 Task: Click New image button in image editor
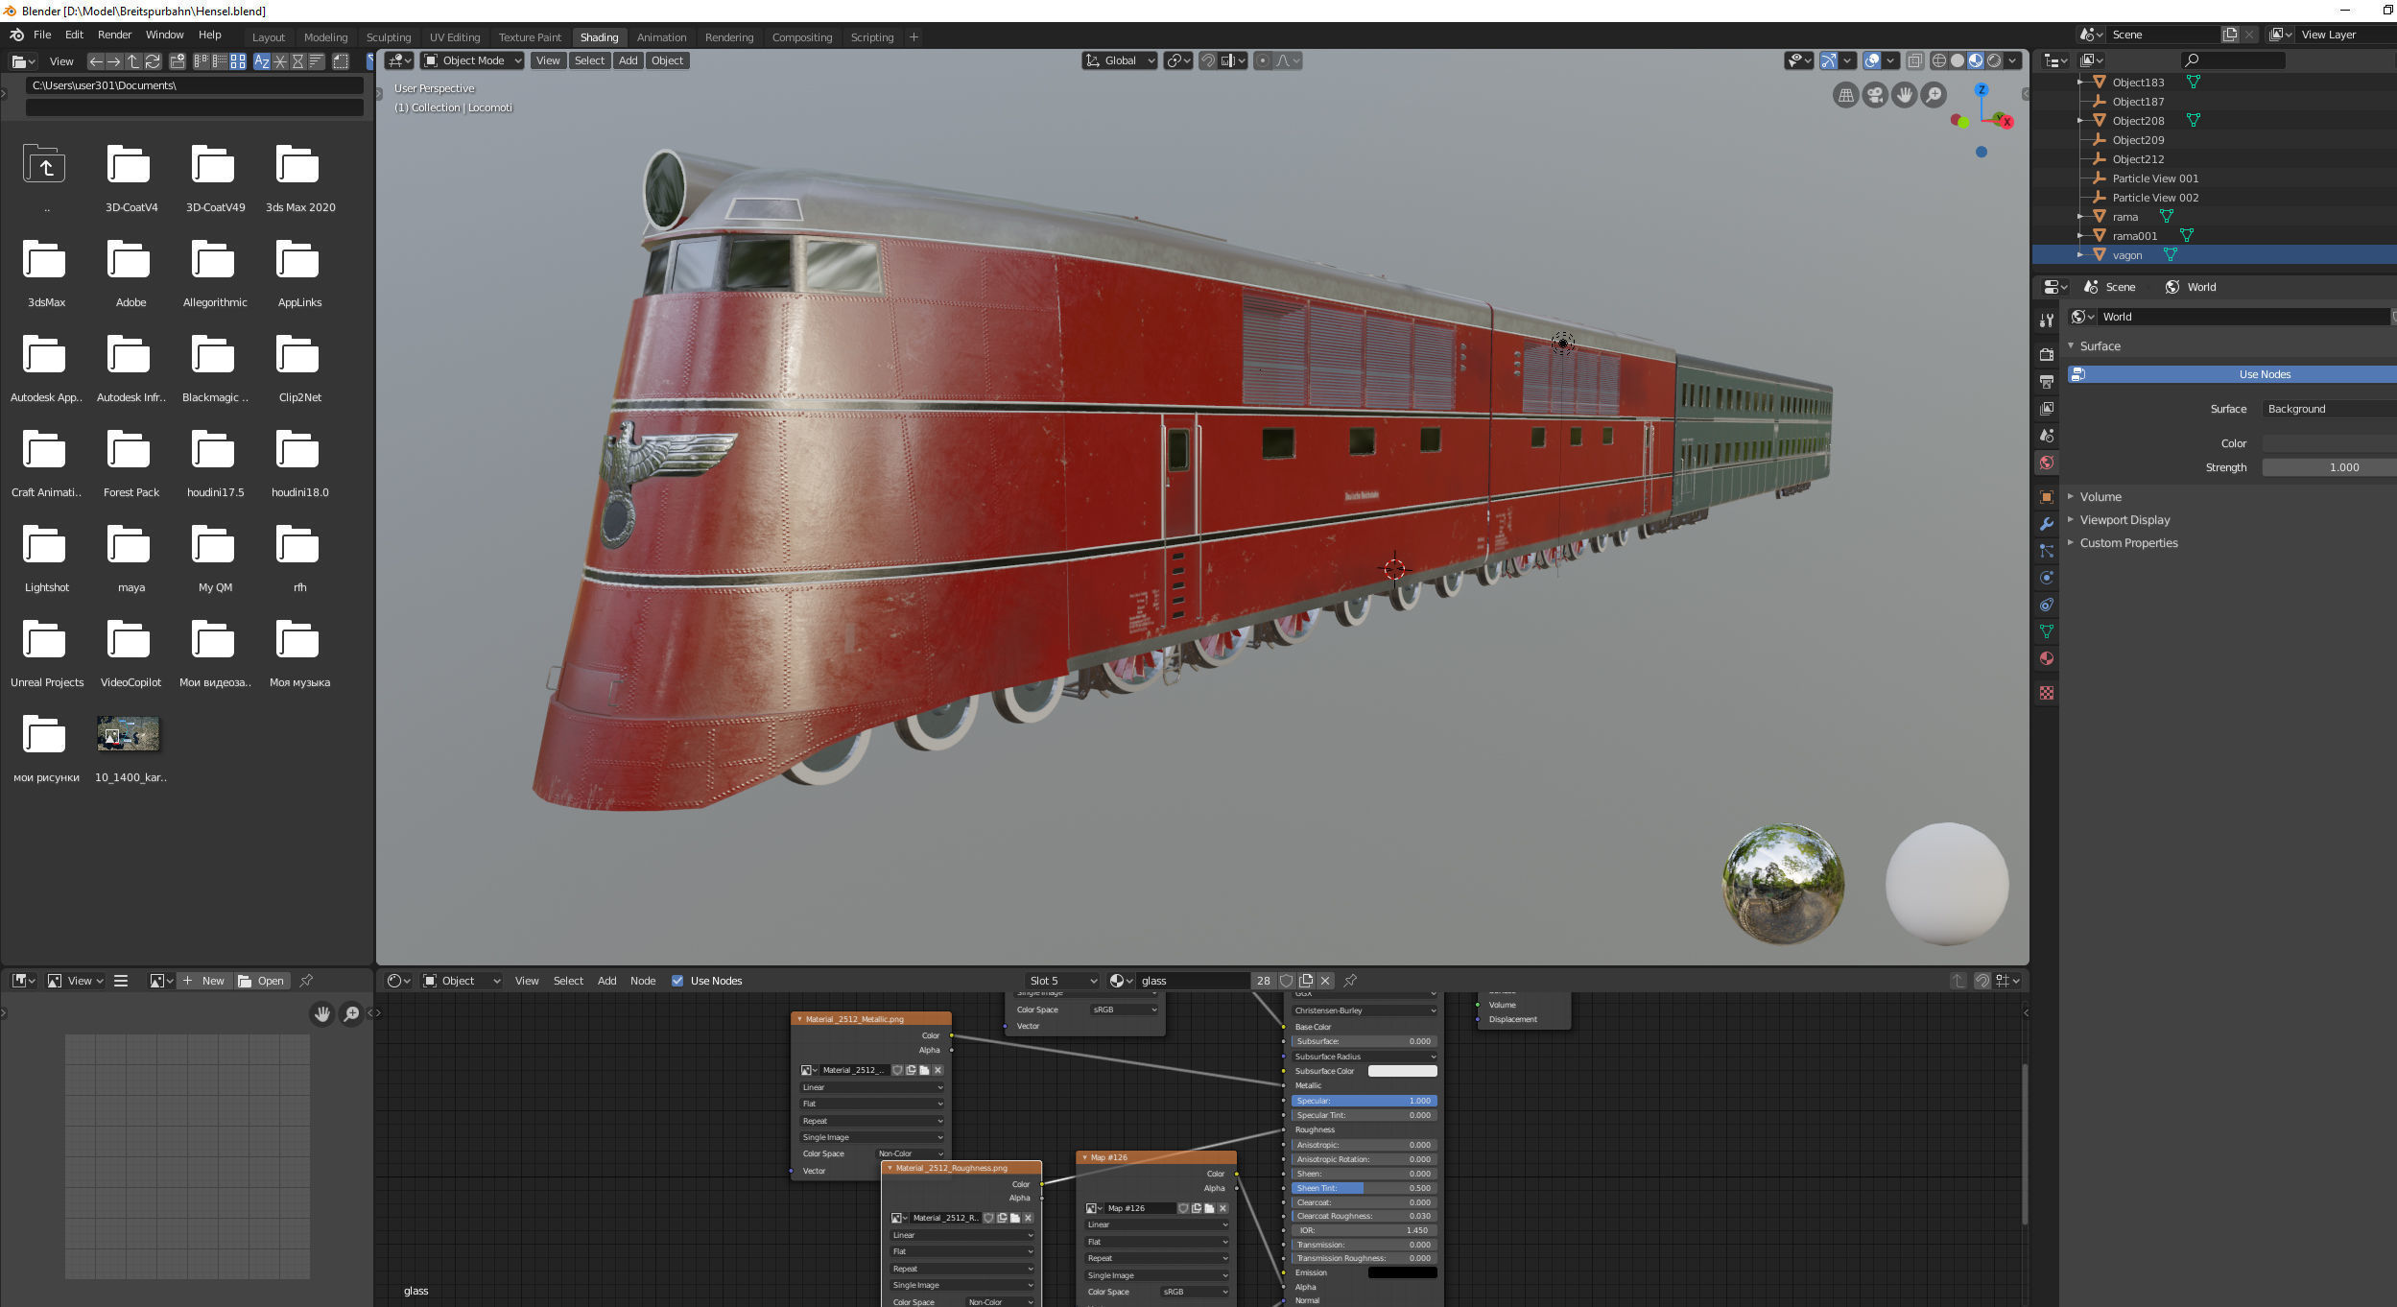204,981
